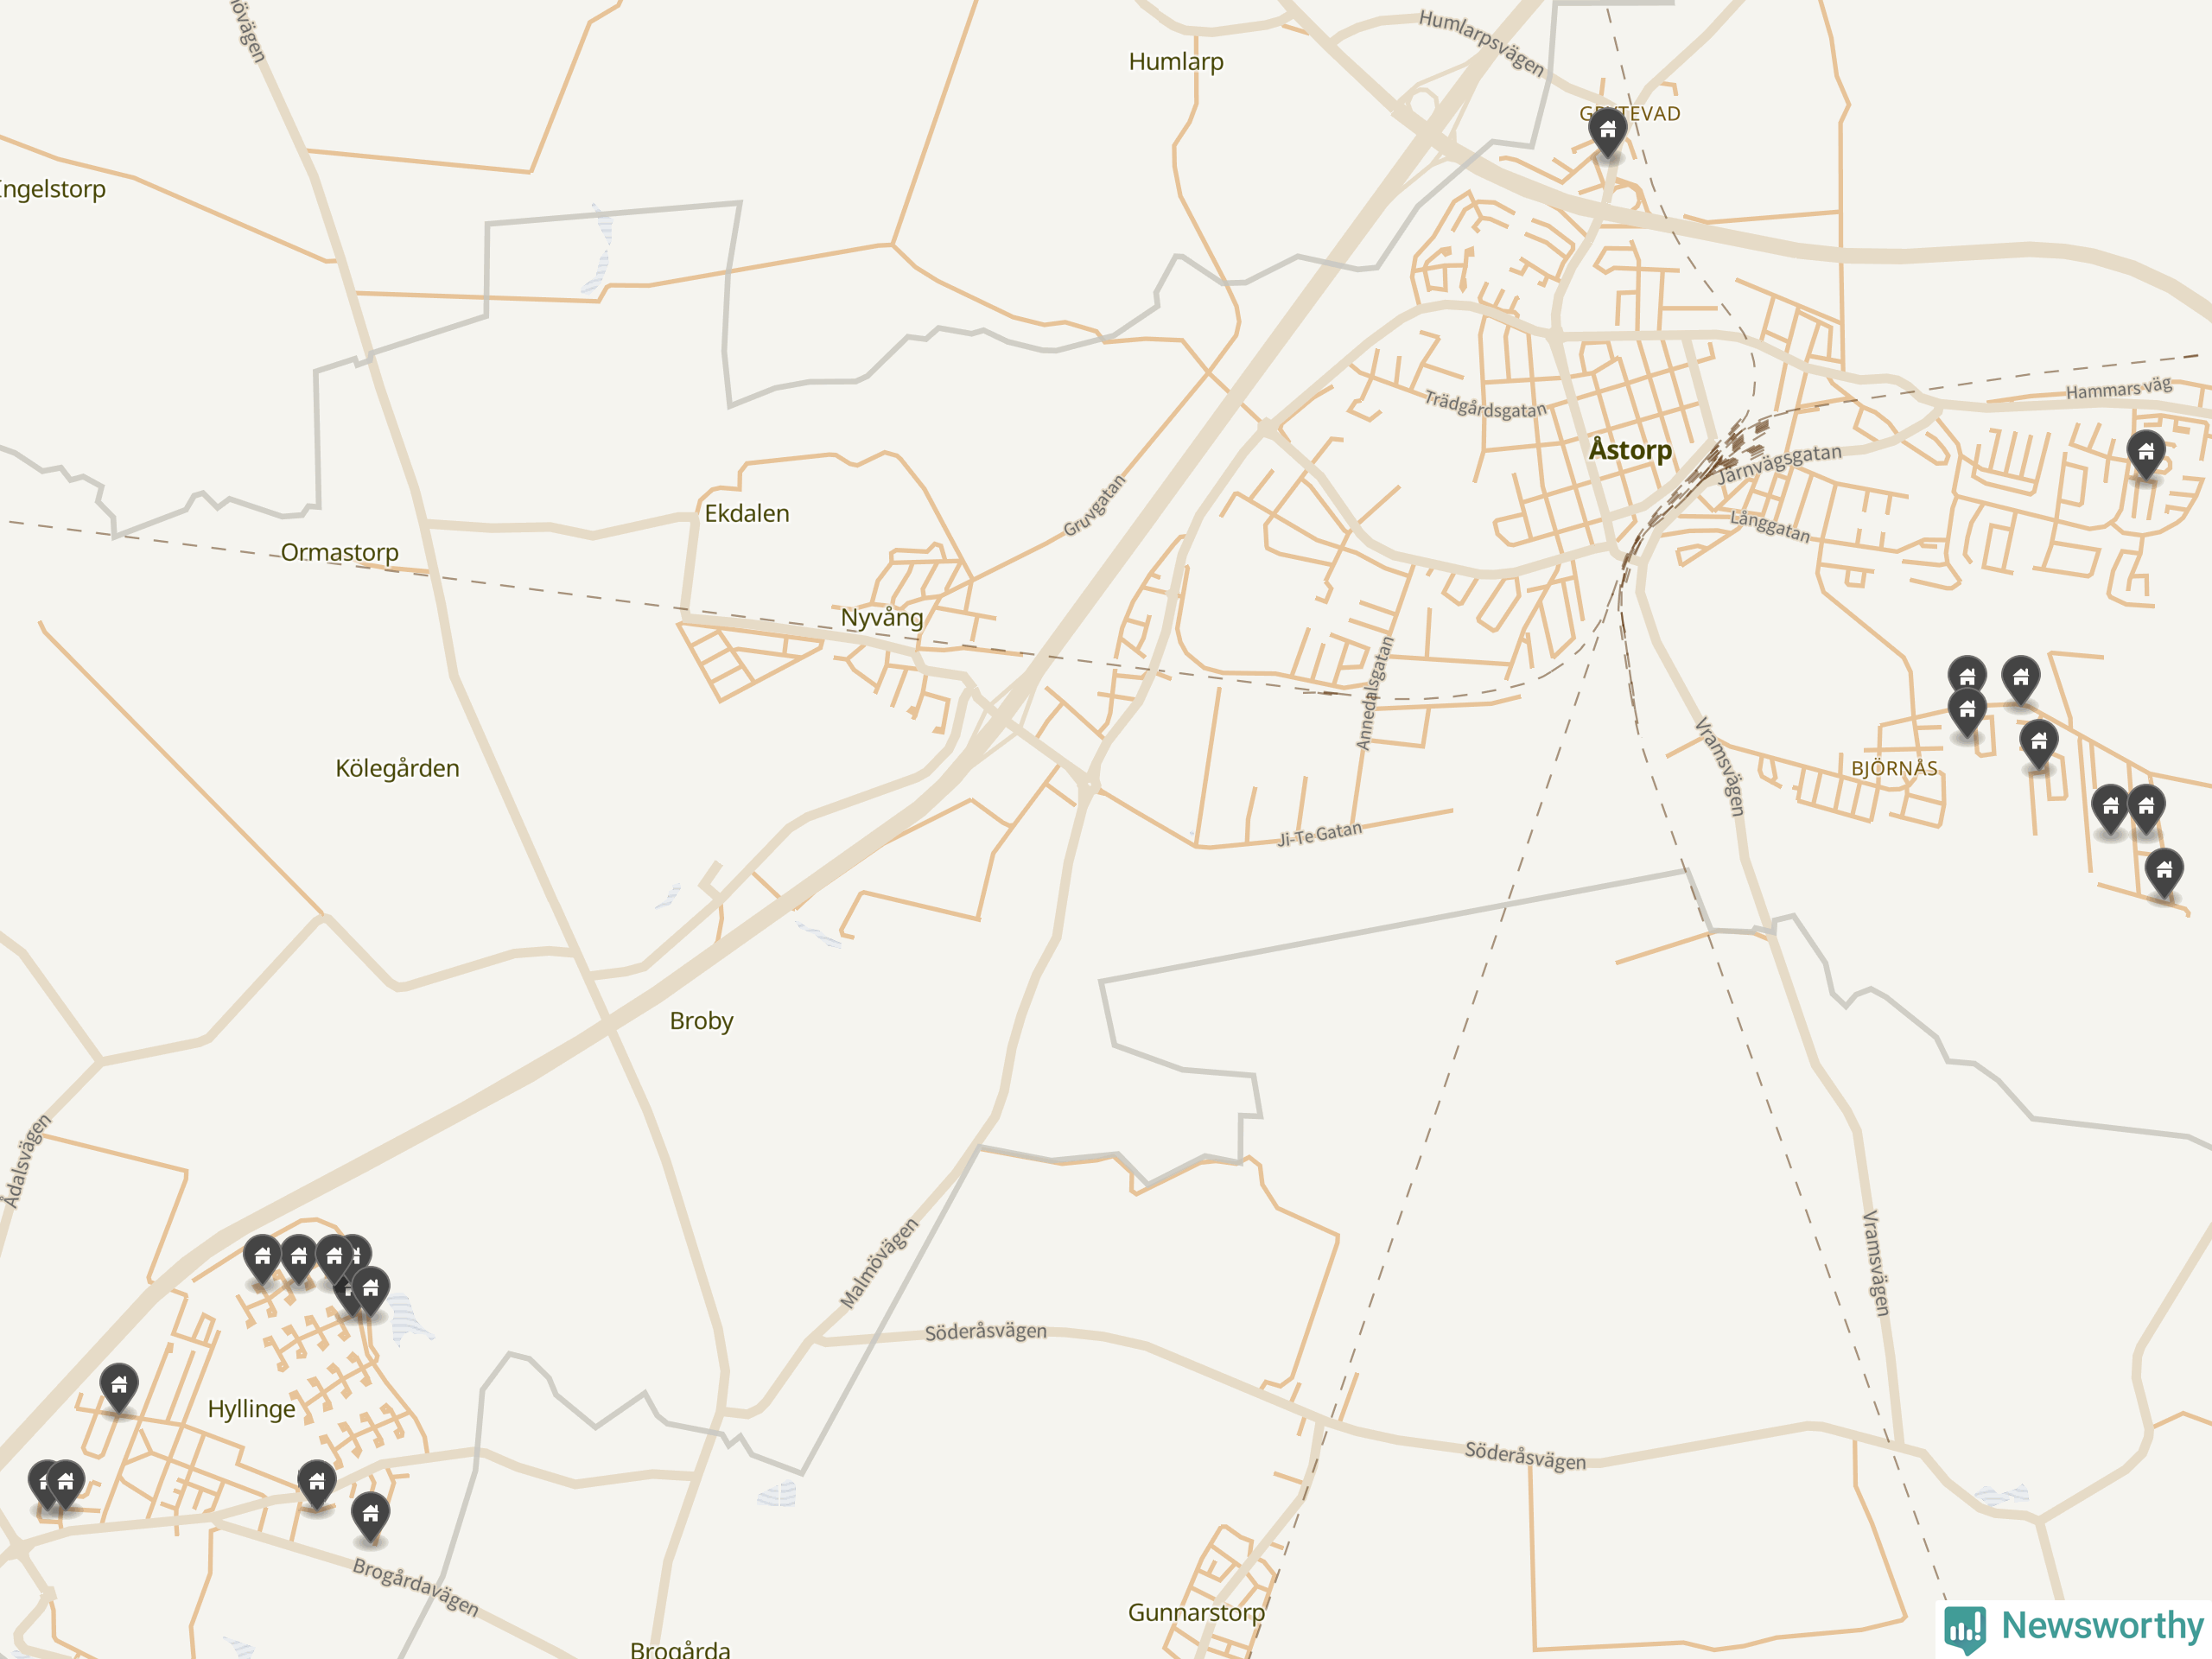
Task: Open the Newsworthy text link
Action: point(2102,1626)
